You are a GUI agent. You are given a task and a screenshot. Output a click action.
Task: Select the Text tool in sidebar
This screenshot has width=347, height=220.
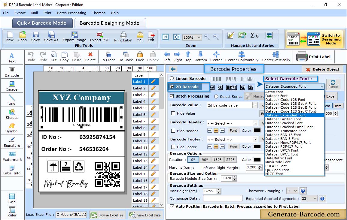click(x=12, y=58)
